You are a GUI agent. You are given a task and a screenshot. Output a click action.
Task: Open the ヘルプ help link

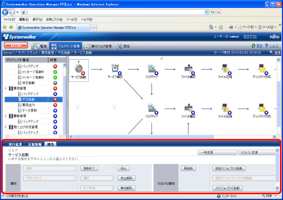point(274,46)
